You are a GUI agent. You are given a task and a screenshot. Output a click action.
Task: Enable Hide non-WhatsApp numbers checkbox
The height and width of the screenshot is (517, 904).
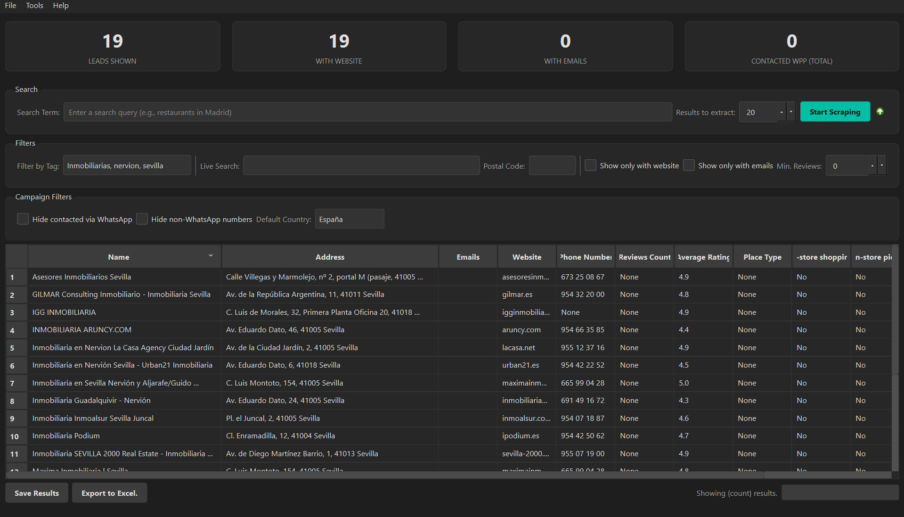pyautogui.click(x=142, y=219)
